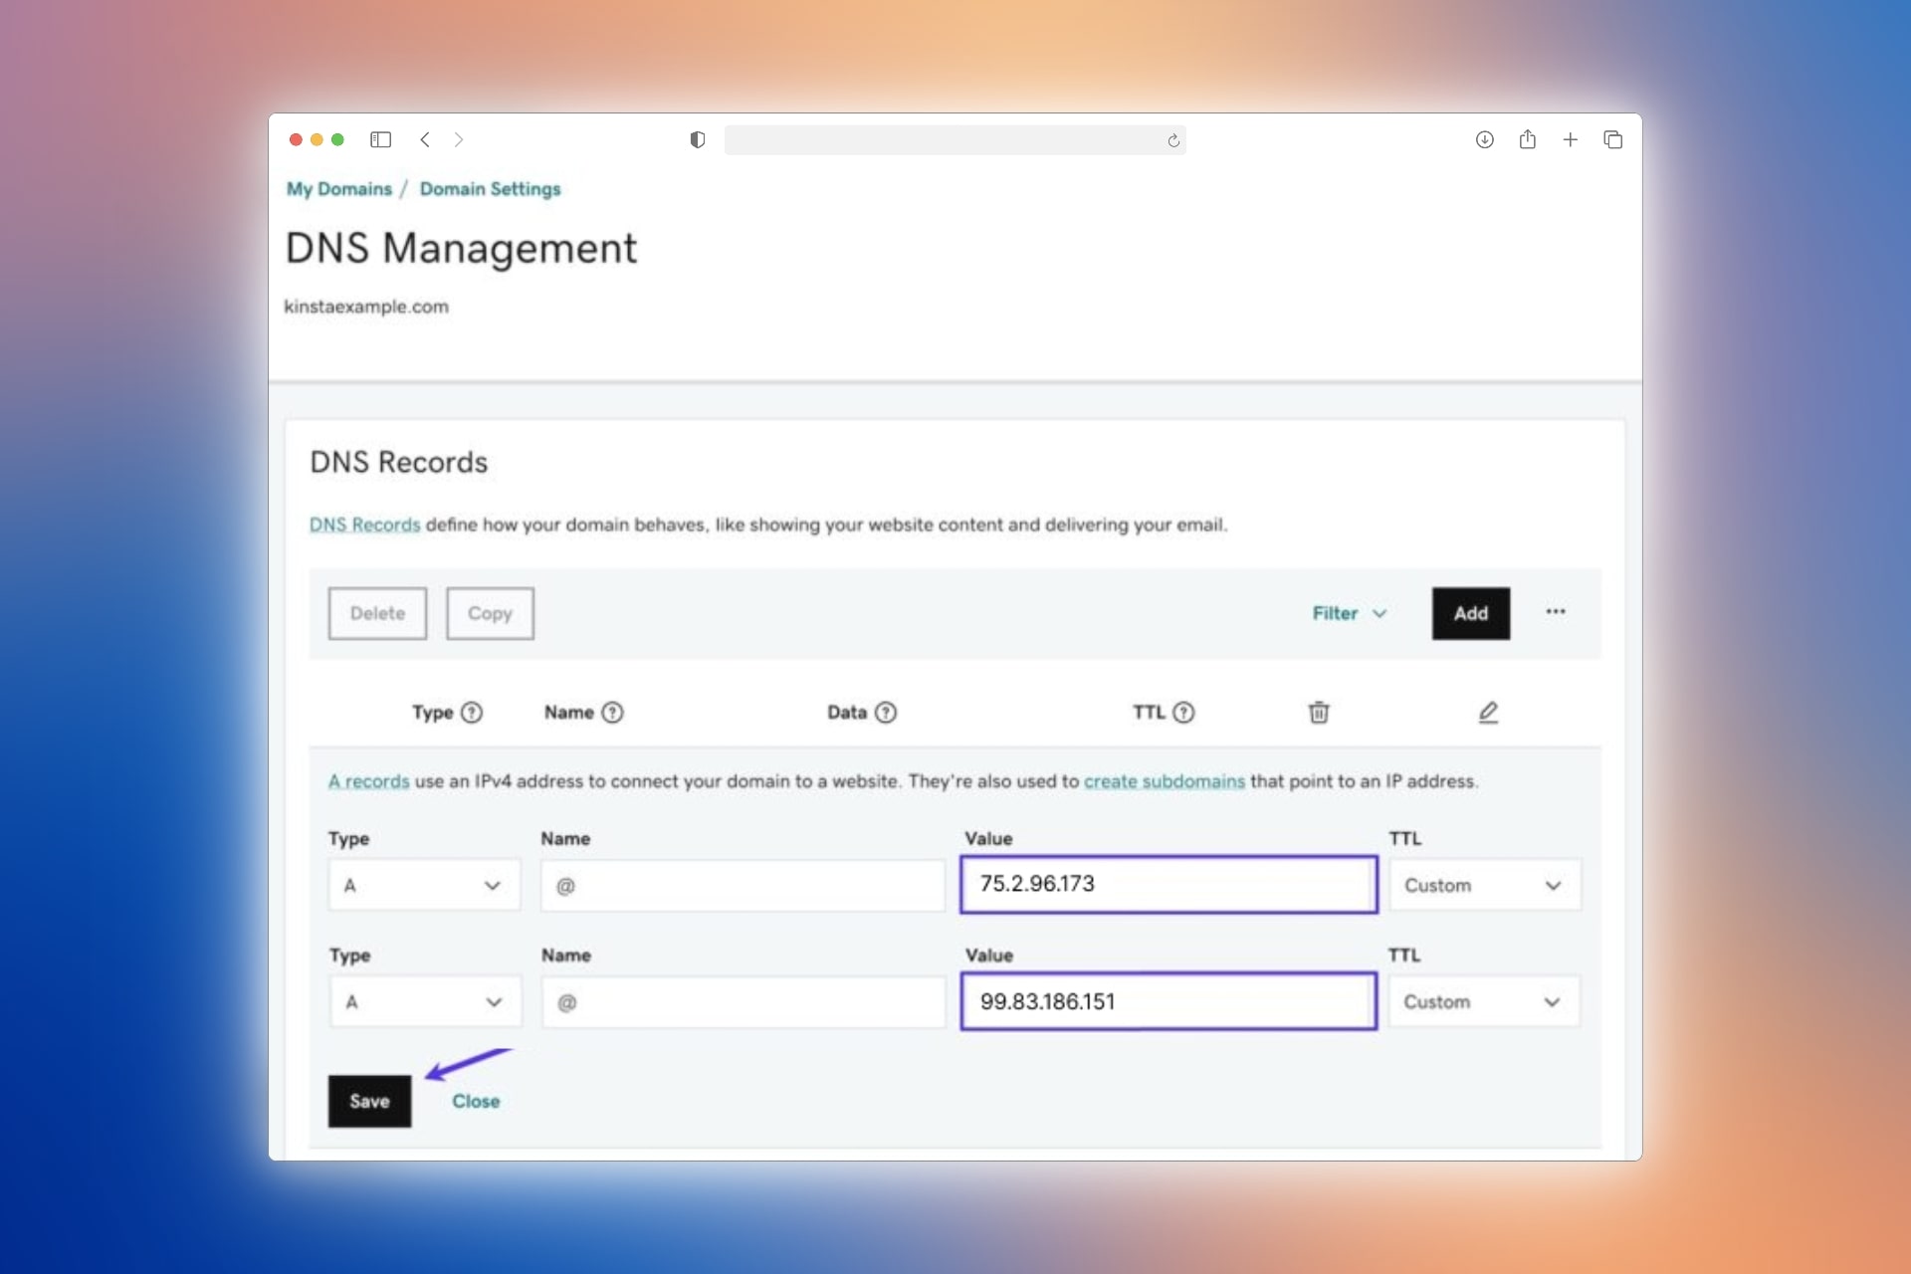Viewport: 1911px width, 1274px height.
Task: Open the Filter dropdown
Action: (1349, 613)
